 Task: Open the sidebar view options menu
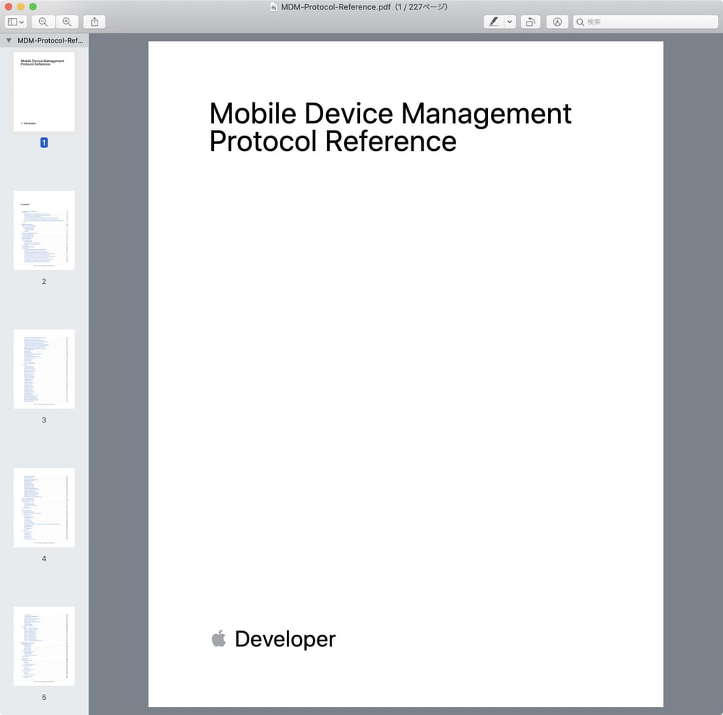(x=16, y=22)
